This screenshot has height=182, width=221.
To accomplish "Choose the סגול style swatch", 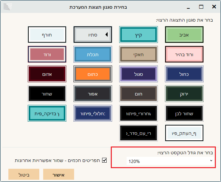I will pos(139,74).
